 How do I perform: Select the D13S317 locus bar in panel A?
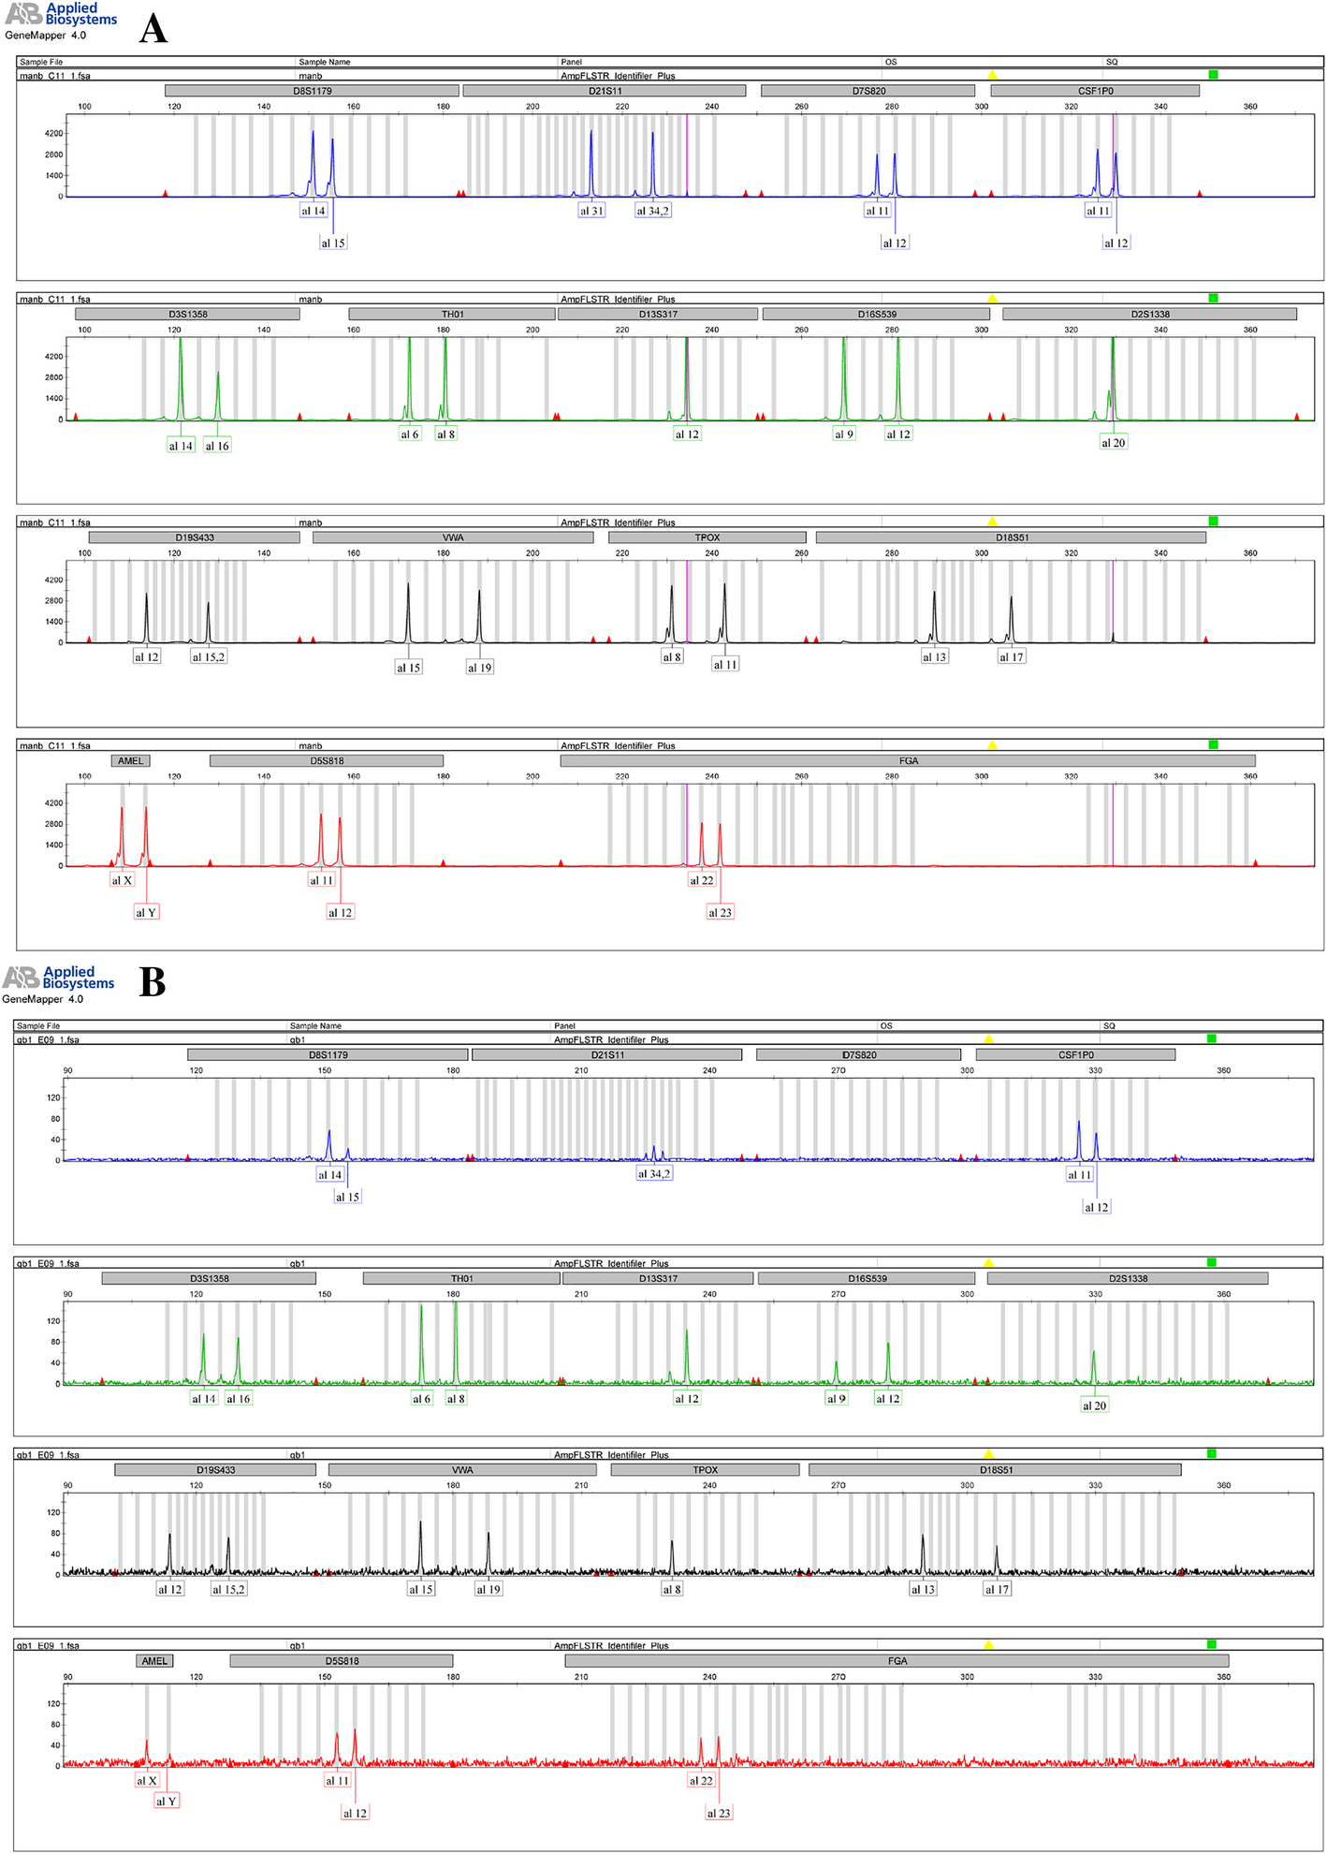(658, 315)
